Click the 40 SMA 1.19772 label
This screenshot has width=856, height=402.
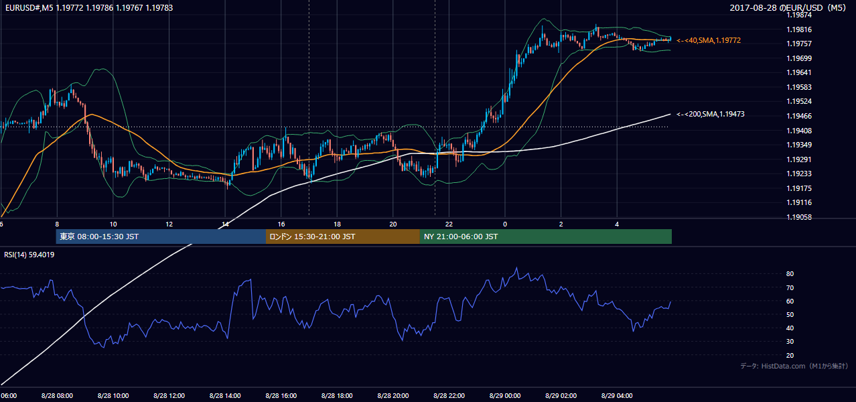[708, 41]
